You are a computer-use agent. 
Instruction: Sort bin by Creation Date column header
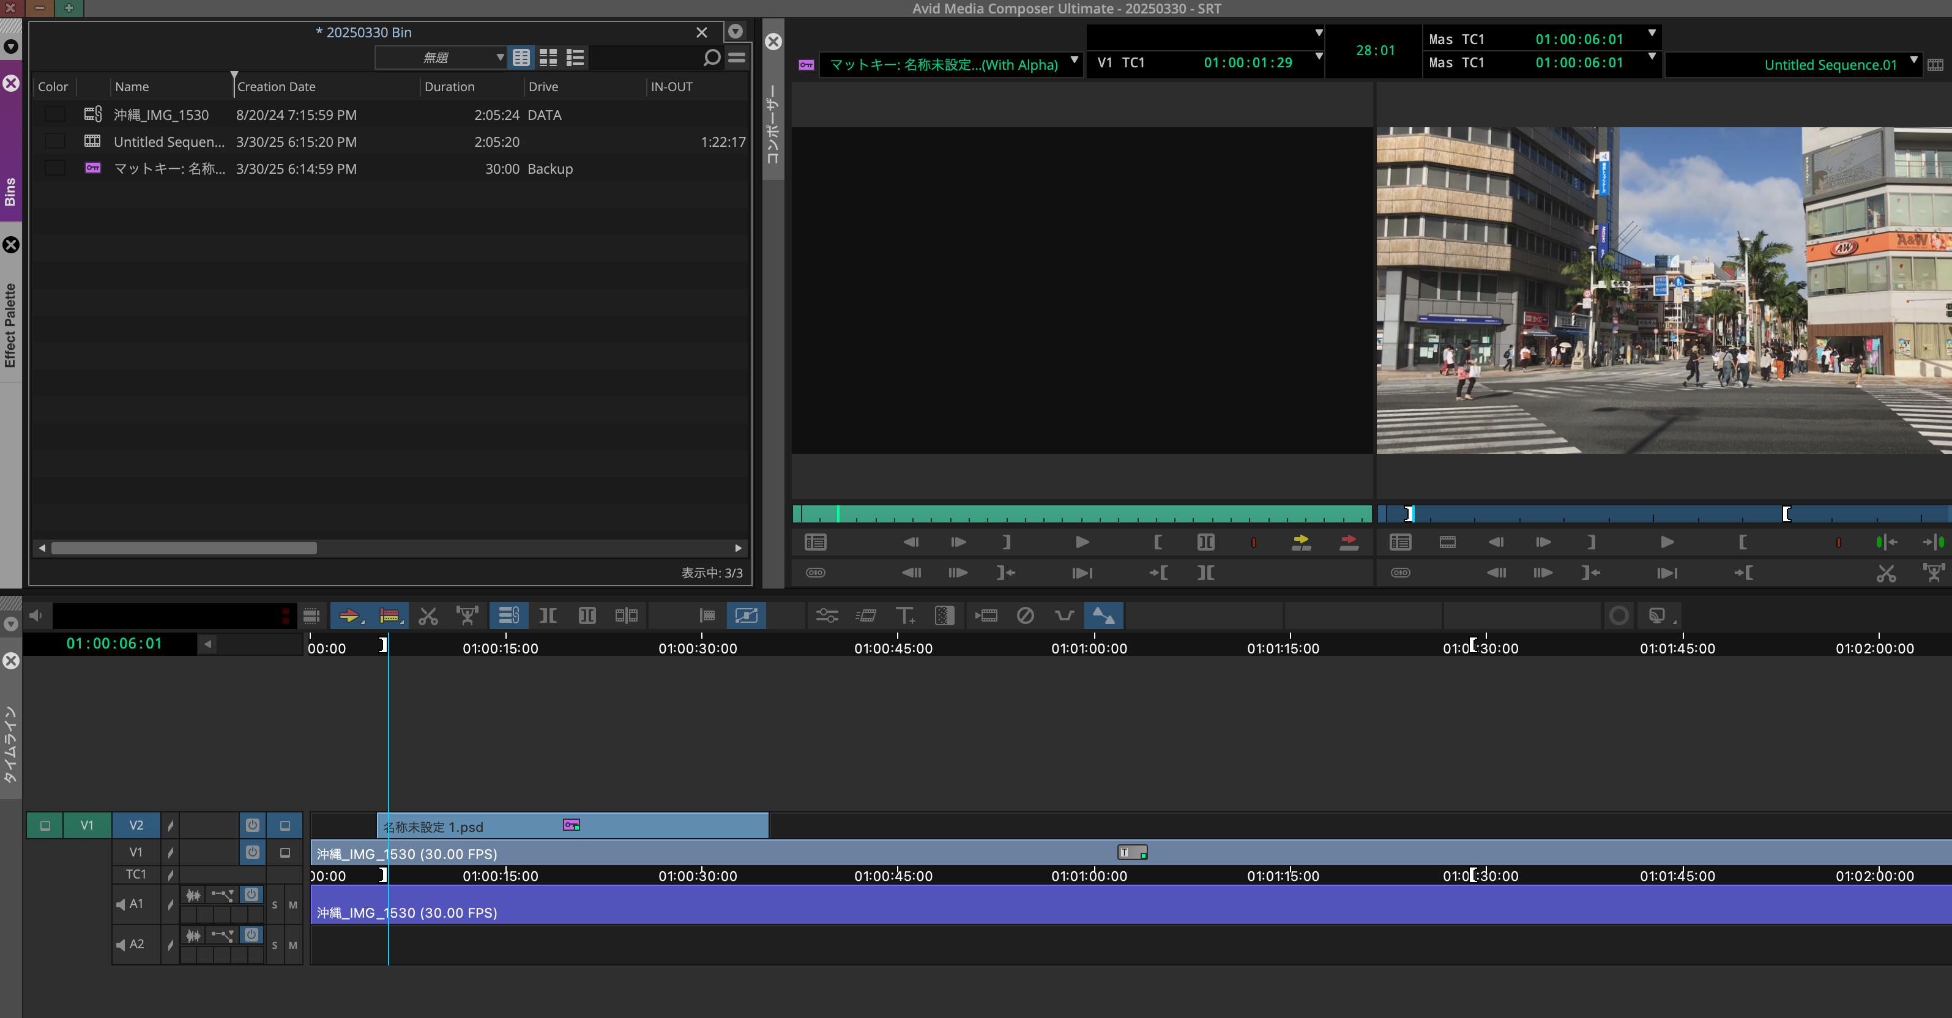pos(277,87)
